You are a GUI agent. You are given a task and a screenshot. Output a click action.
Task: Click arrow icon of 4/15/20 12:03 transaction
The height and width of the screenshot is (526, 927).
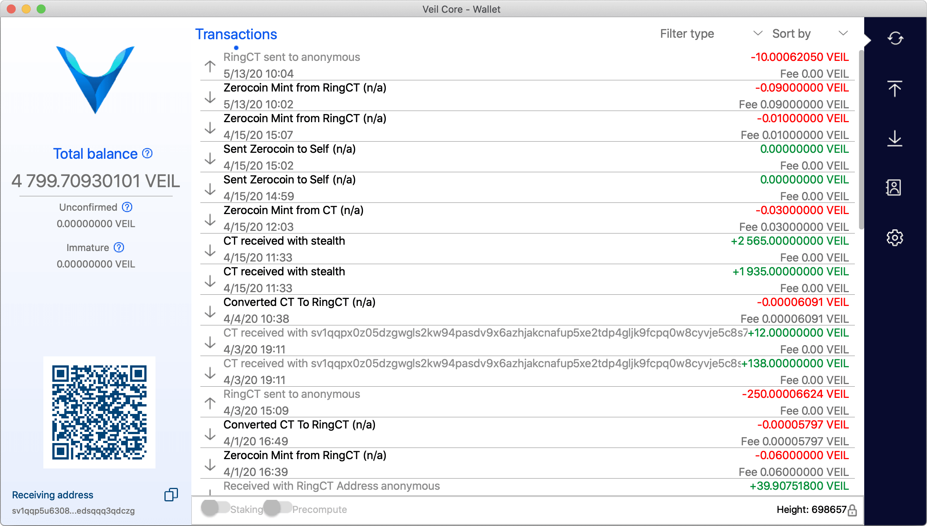coord(210,220)
